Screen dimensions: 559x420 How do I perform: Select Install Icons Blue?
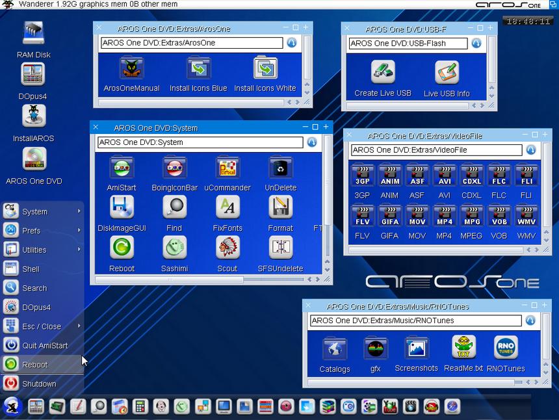pos(198,68)
